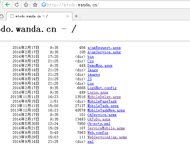Open the Objects.xml link
The width and height of the screenshot is (190, 147).
pyautogui.click(x=99, y=124)
